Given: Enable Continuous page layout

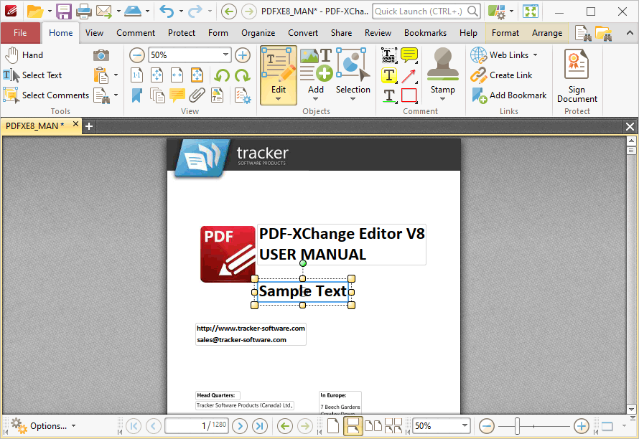Looking at the screenshot, I should [353, 426].
